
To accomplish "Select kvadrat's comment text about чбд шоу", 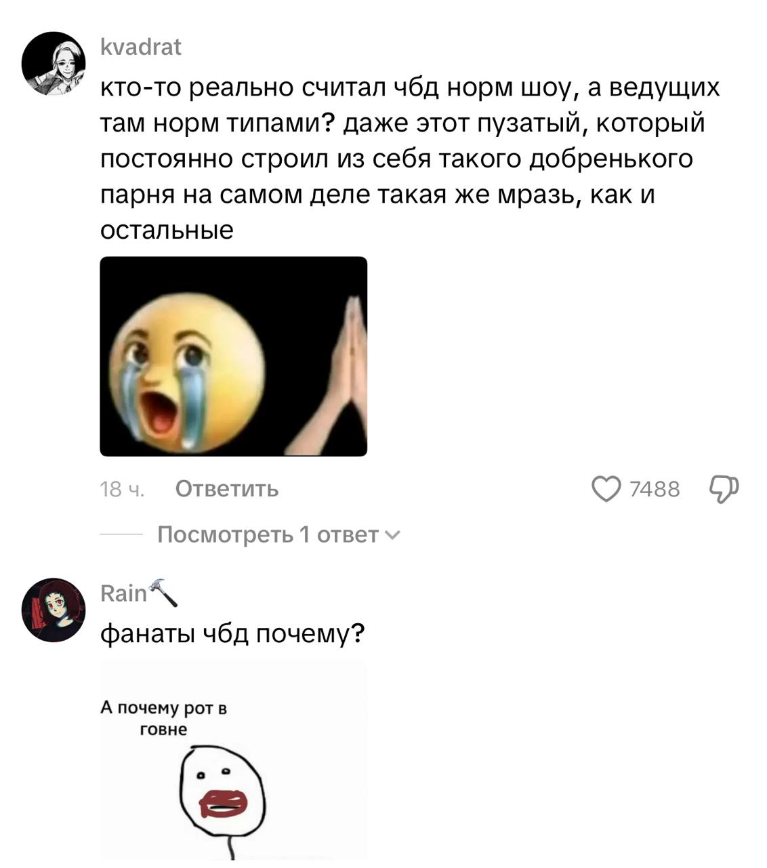I will click(410, 159).
